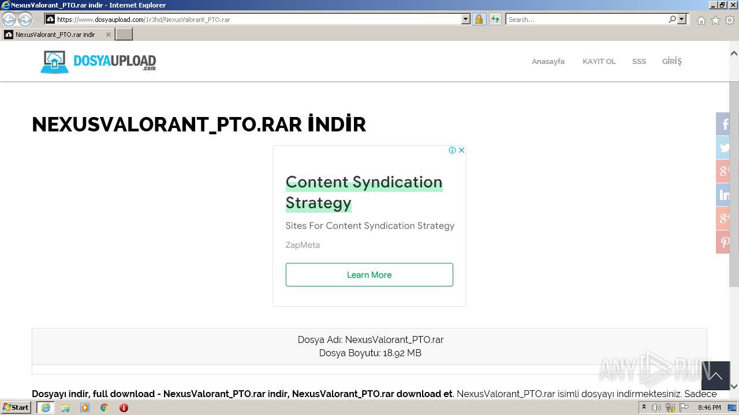
Task: Open the GİRİŞ menu link
Action: (672, 61)
